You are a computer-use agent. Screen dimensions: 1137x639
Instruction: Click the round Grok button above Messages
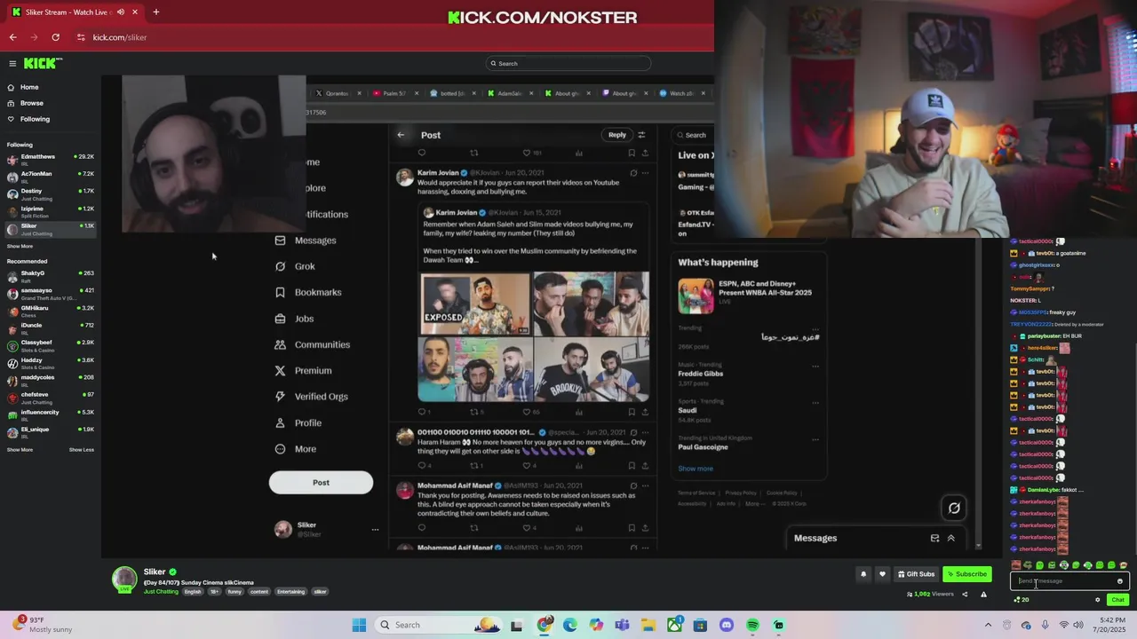[954, 509]
